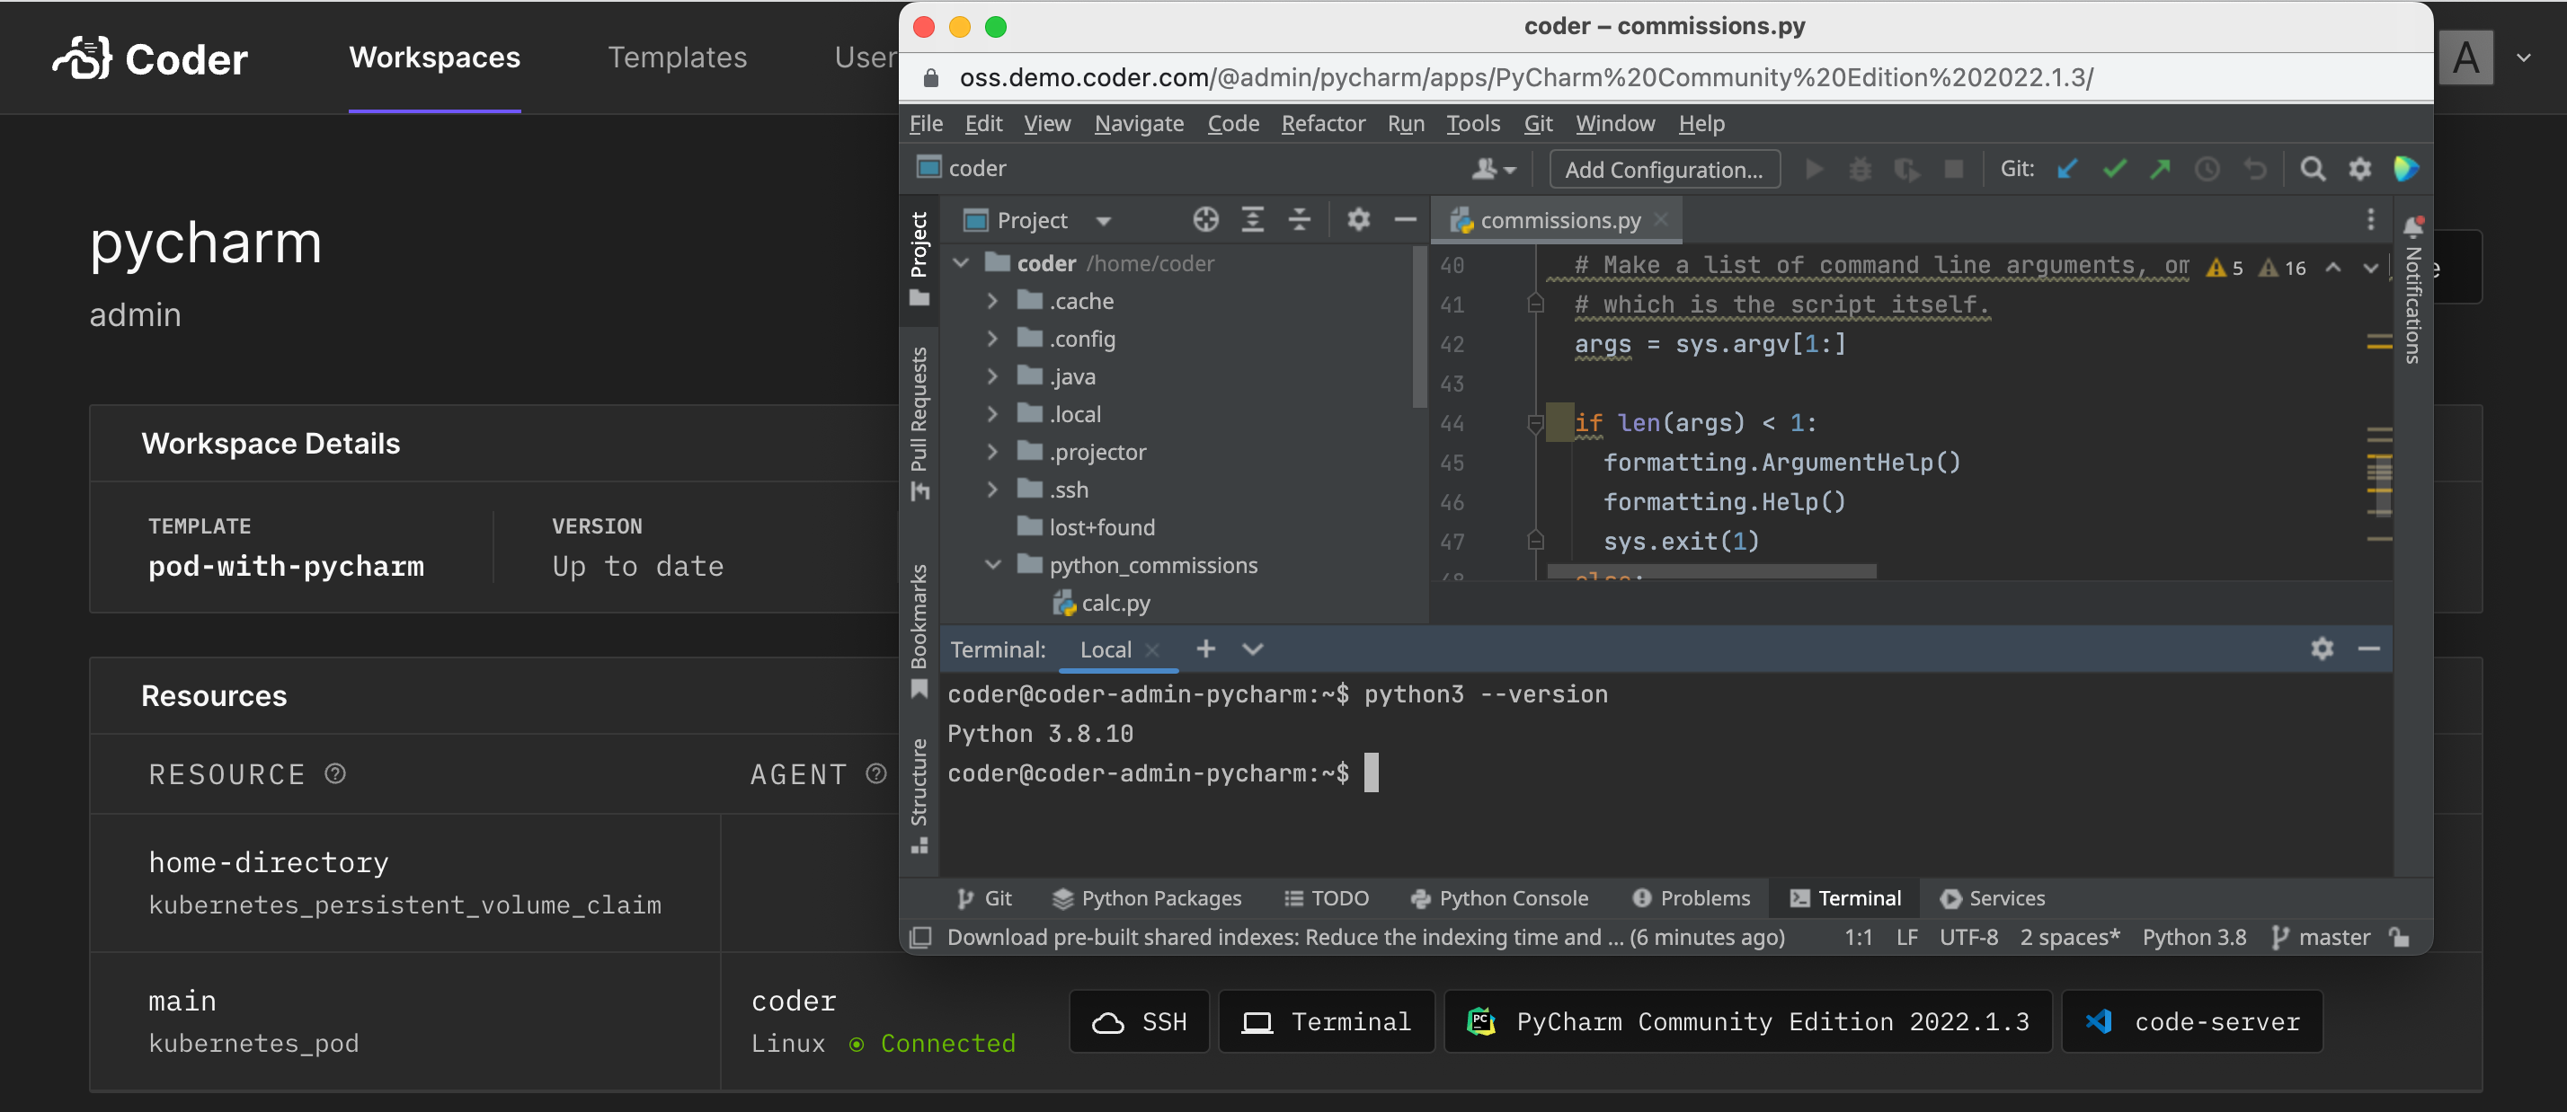This screenshot has height=1112, width=2567.
Task: Click Add Configuration button
Action: pos(1660,169)
